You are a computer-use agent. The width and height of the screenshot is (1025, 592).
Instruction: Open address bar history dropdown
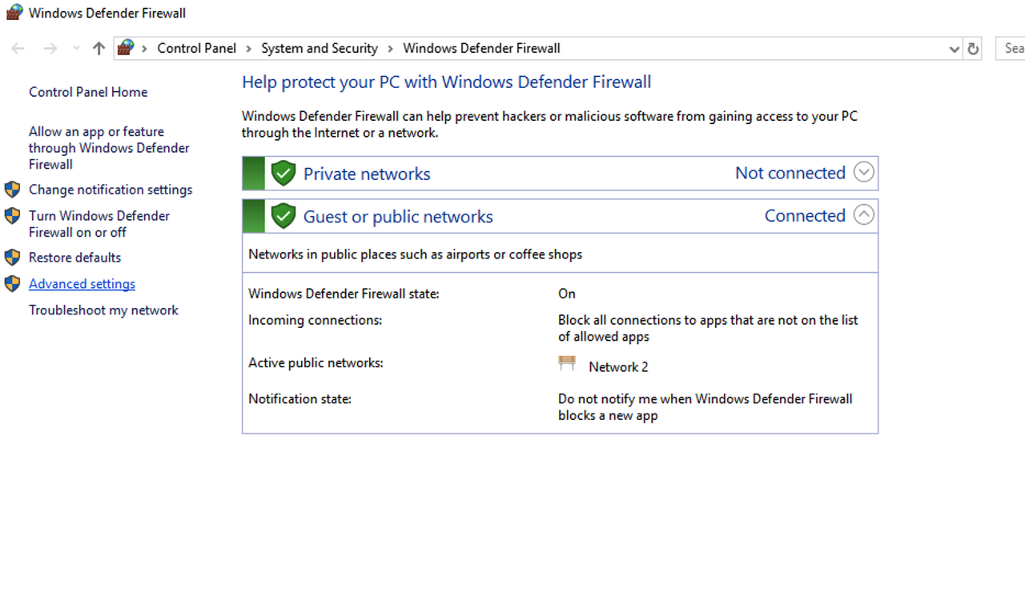coord(954,49)
